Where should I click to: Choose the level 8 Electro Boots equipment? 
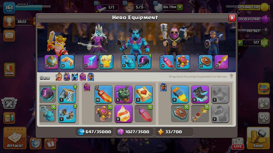tap(200, 94)
